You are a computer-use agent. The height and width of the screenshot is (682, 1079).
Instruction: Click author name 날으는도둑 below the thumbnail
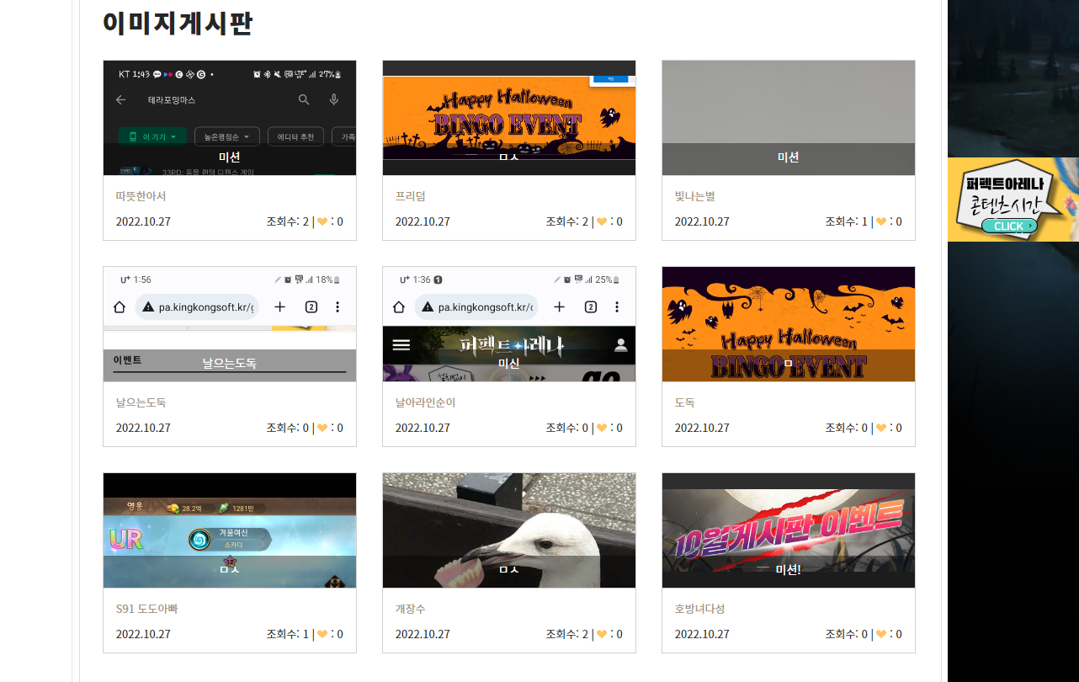[x=141, y=402]
